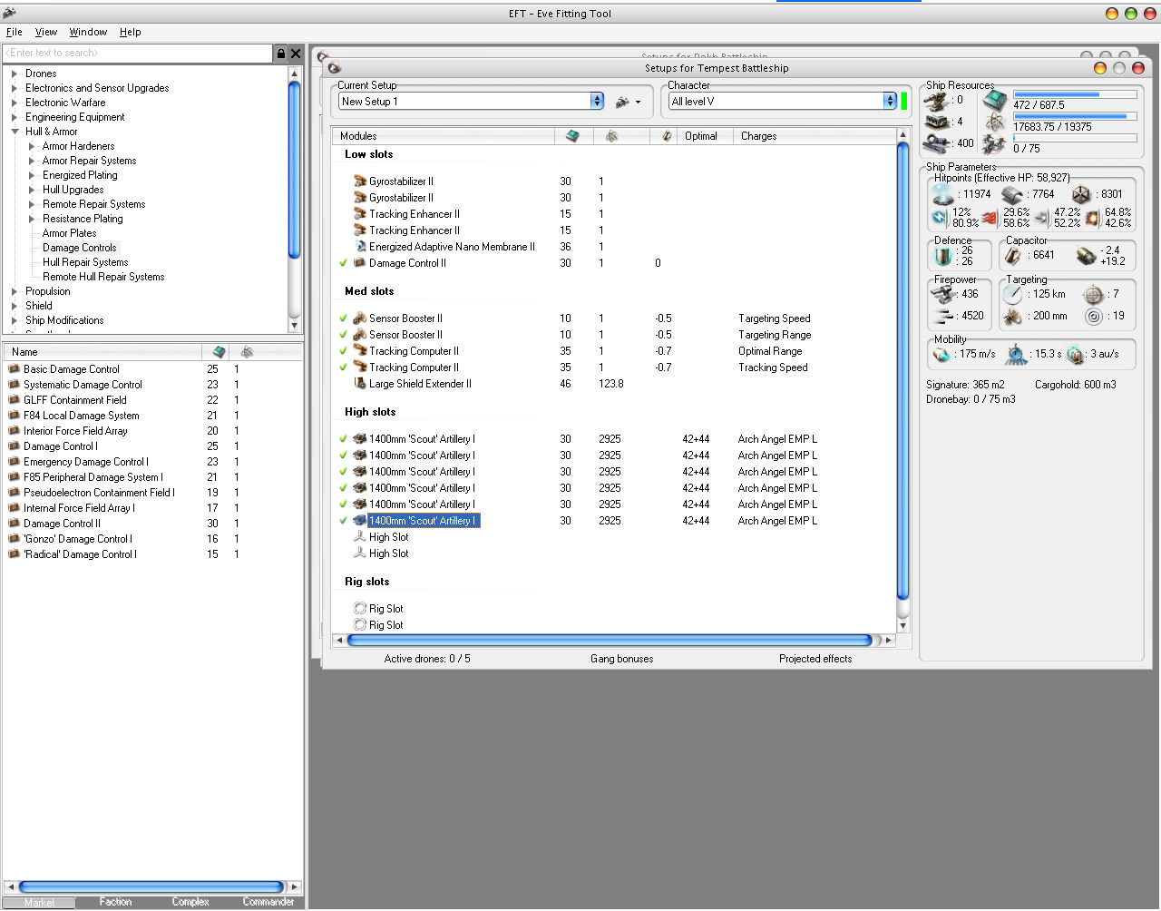
Task: Click the Projected effects label
Action: pos(815,659)
